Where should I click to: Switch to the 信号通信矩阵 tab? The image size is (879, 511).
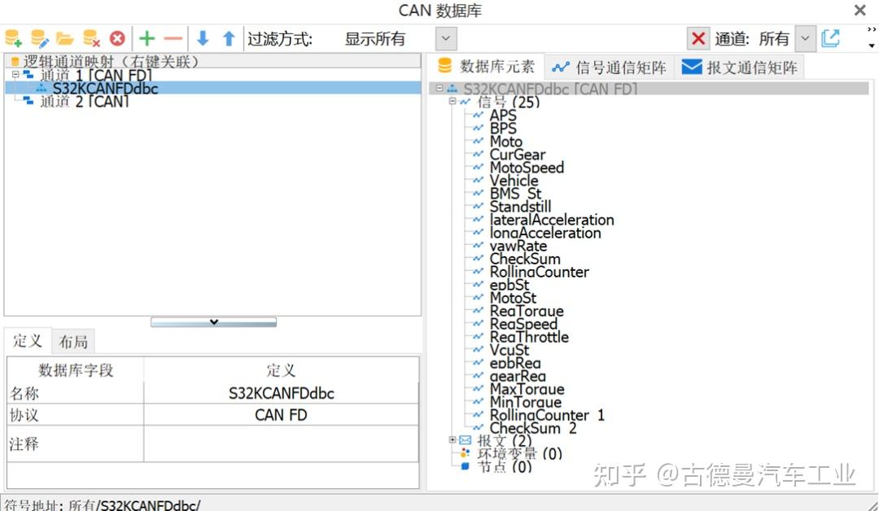tap(609, 66)
